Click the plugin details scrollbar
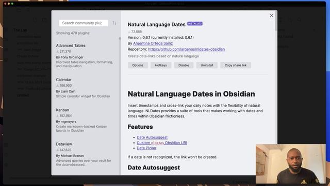This screenshot has height=186, width=330. tap(276, 21)
